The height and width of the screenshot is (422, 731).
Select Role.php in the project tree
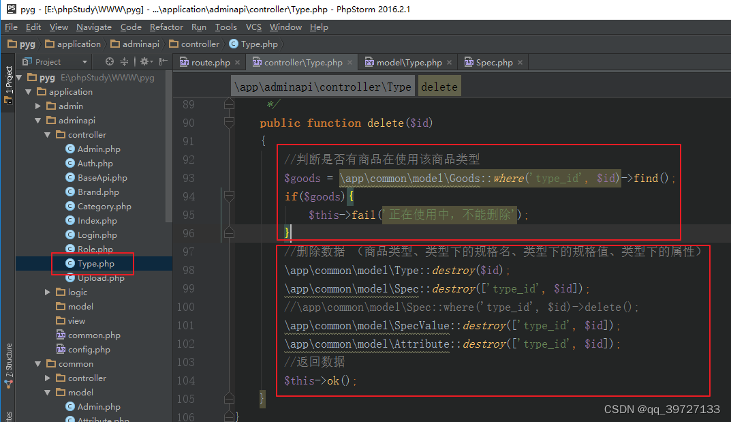(89, 249)
